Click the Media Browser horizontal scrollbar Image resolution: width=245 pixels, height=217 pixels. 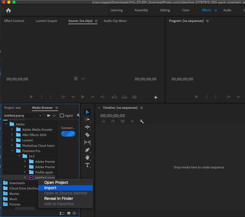click(25, 209)
